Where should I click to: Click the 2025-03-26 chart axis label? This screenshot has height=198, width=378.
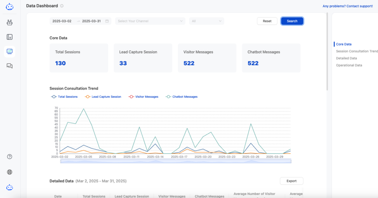pos(251,157)
